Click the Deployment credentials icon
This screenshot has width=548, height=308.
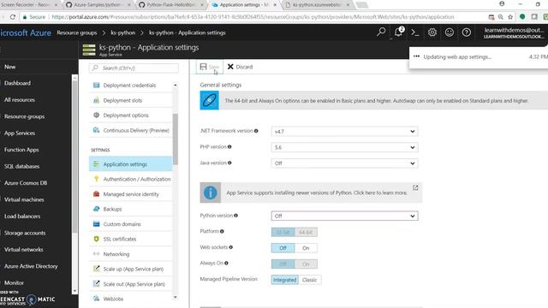[96, 86]
